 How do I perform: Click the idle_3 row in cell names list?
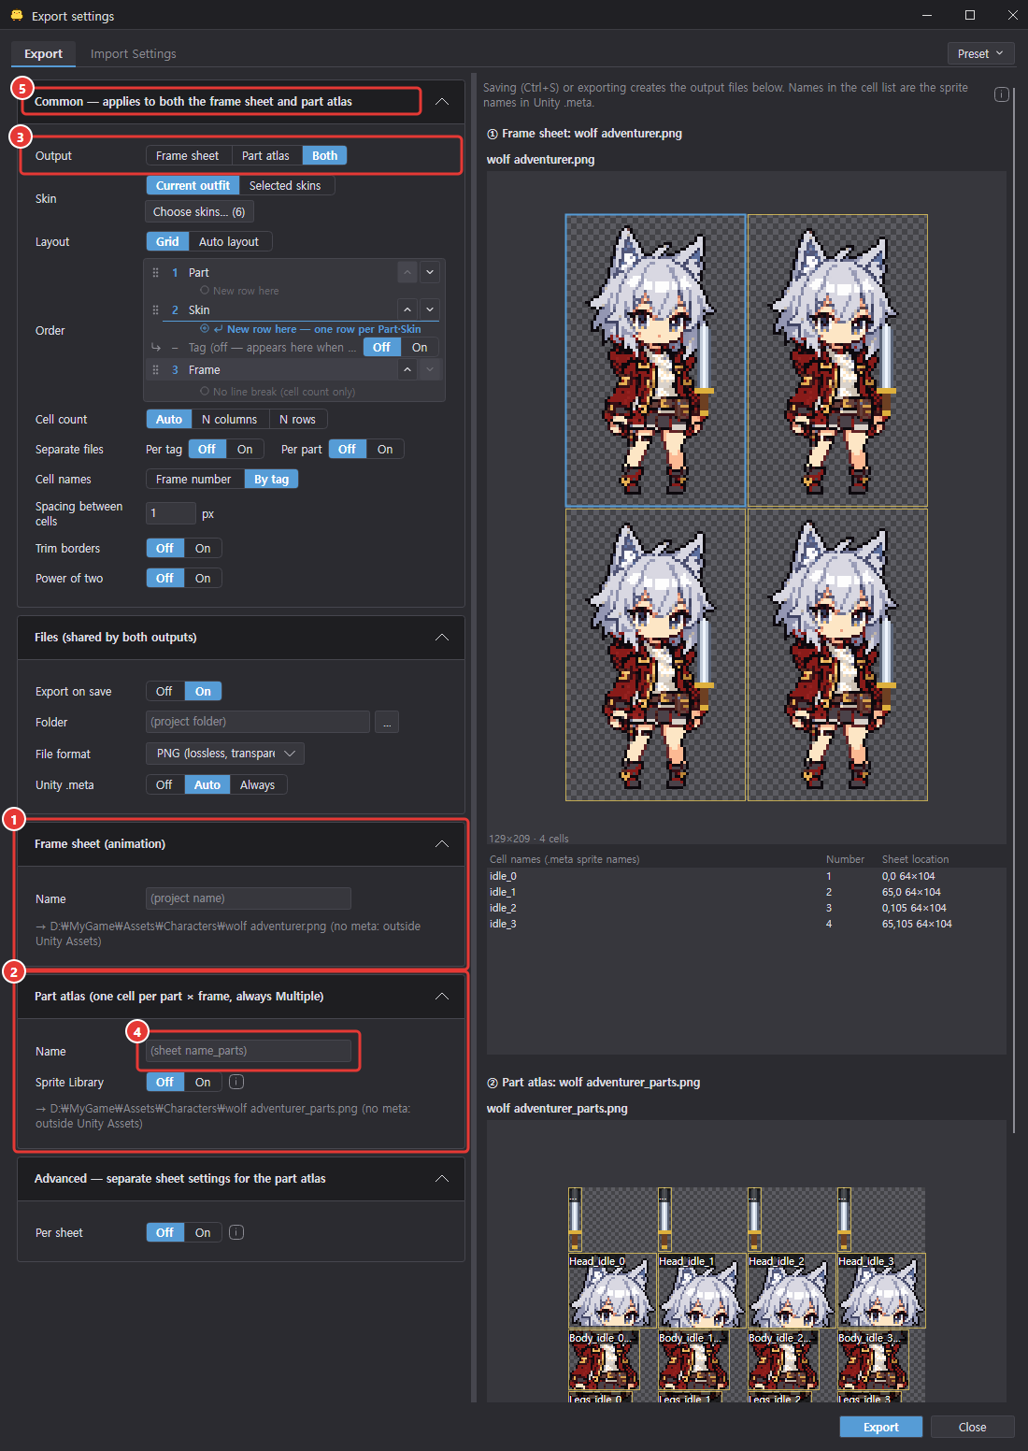click(747, 924)
